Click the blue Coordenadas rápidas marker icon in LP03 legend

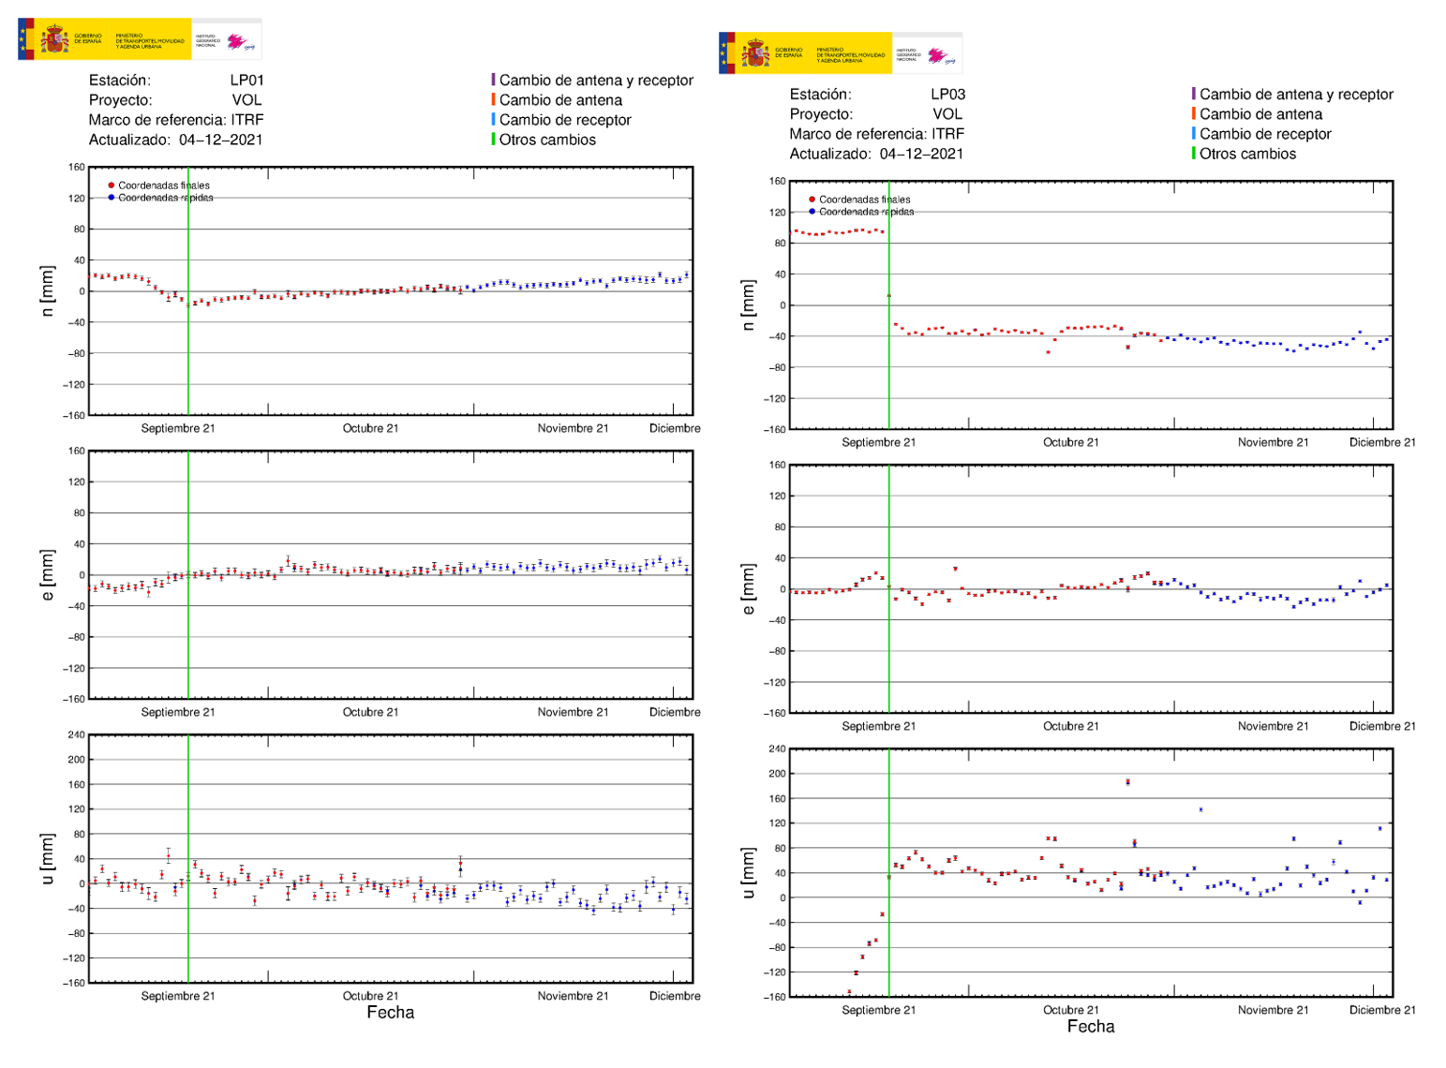click(x=812, y=212)
